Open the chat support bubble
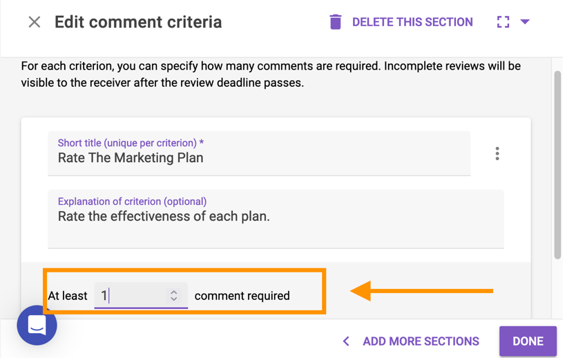567x358 pixels. [x=37, y=325]
